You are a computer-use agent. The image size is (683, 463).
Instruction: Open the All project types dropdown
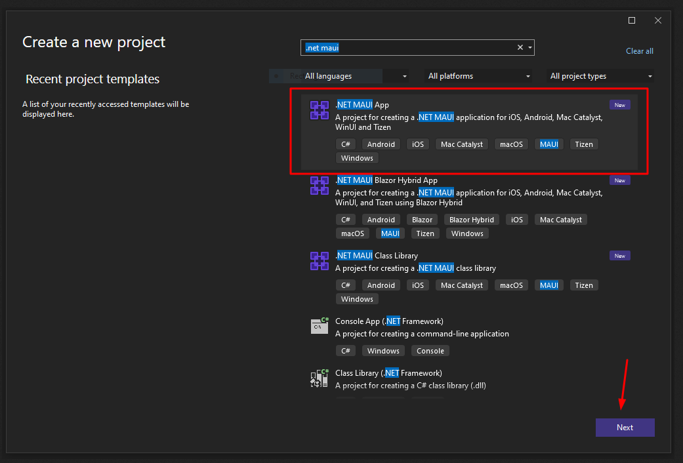pos(600,76)
